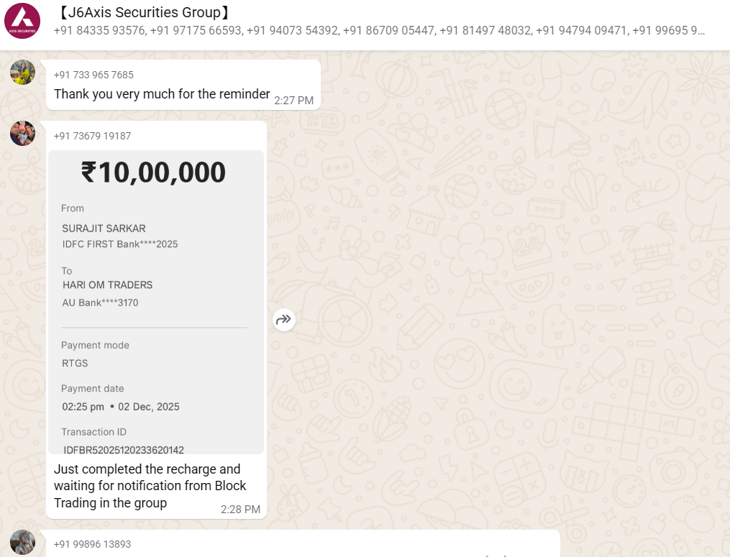Select sender name +91 99896 13893
This screenshot has height=557, width=730.
[92, 544]
